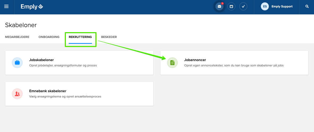Open the Emply Support user menu

click(282, 7)
